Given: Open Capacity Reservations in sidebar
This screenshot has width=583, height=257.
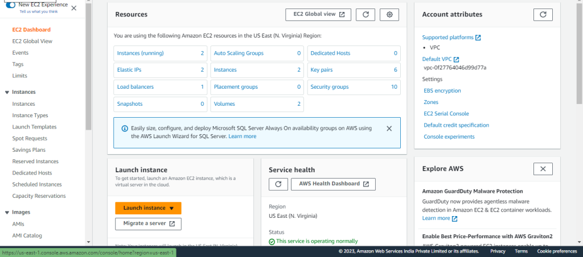Looking at the screenshot, I should click(39, 196).
